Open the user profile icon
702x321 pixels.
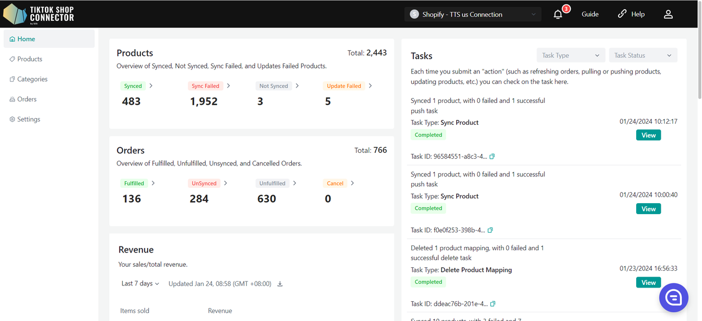668,14
